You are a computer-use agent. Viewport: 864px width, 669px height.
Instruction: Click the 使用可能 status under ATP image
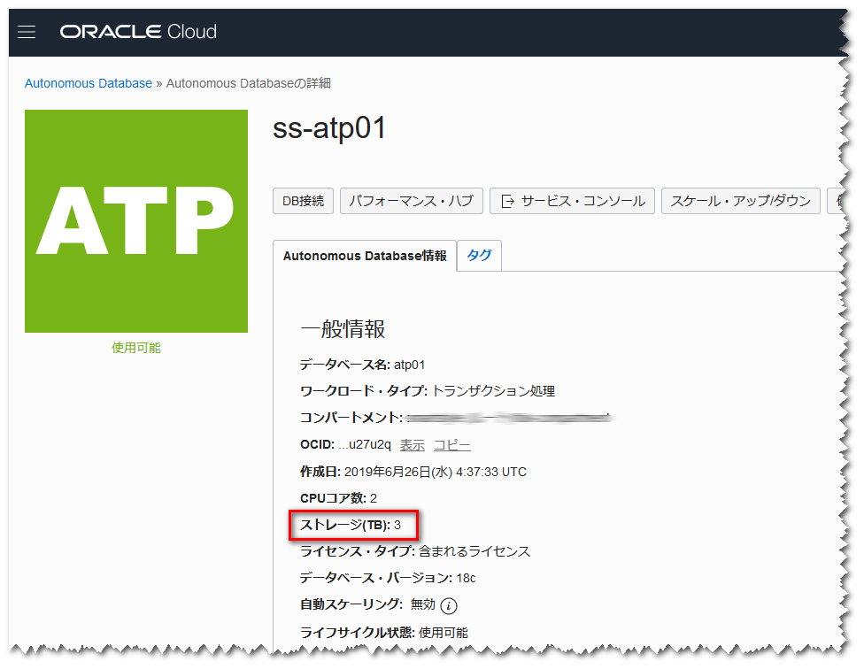tap(136, 348)
